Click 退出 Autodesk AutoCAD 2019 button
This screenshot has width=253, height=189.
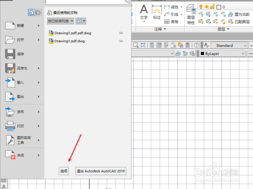pos(101,171)
